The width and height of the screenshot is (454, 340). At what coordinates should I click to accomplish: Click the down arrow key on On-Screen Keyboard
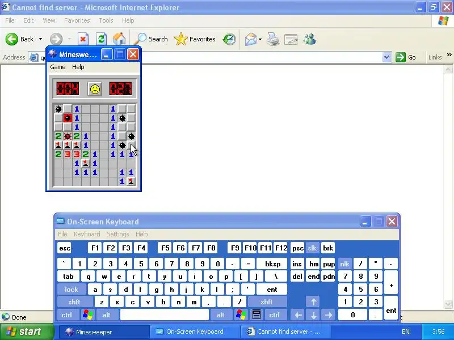coord(313,314)
